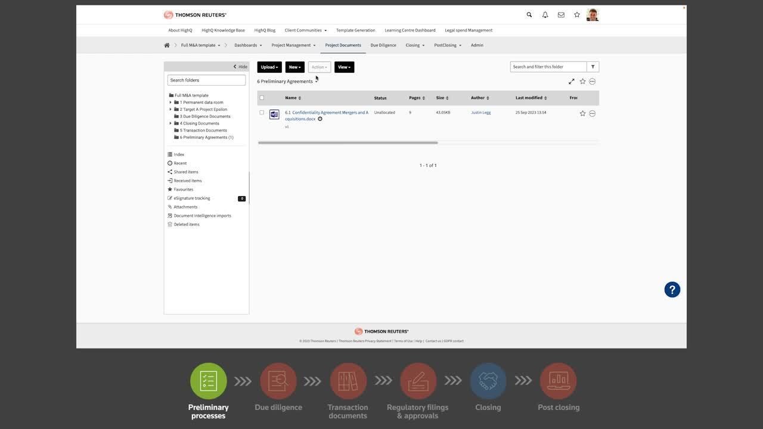This screenshot has height=429, width=763.
Task: Open the Client Communities menu
Action: [305, 30]
